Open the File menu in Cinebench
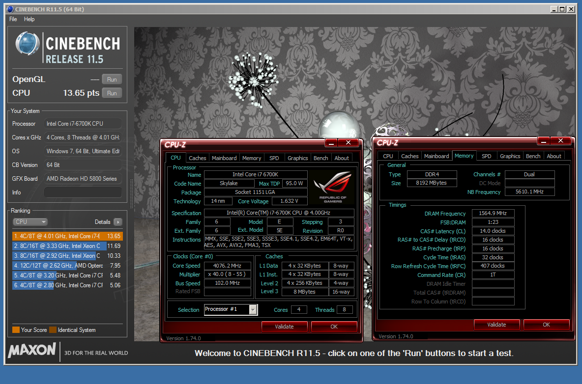The height and width of the screenshot is (384, 582). point(13,19)
